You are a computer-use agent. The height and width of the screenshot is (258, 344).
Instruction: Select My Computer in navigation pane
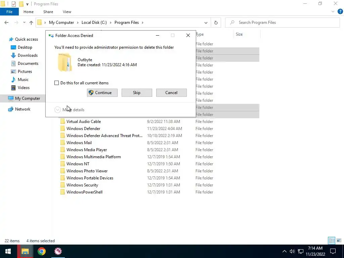point(28,98)
